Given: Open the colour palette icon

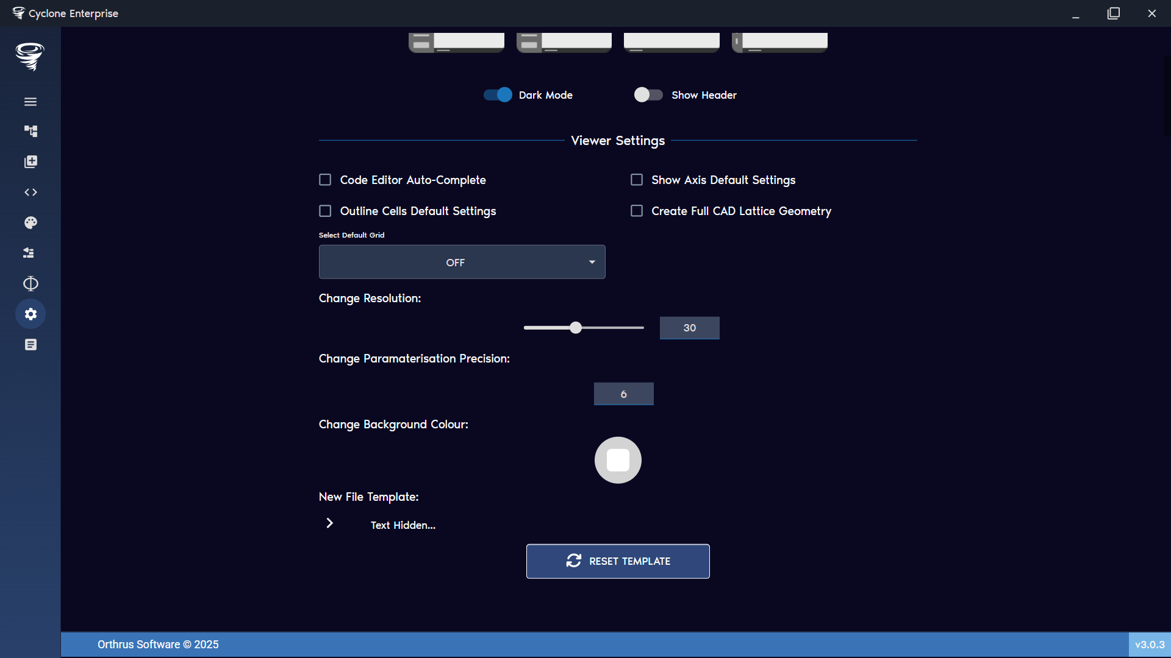Looking at the screenshot, I should tap(30, 222).
